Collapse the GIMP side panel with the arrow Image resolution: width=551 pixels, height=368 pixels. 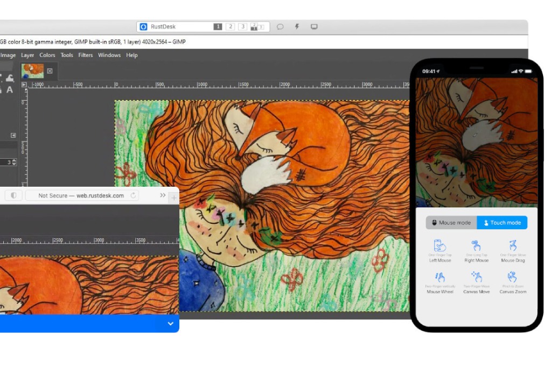point(13,135)
